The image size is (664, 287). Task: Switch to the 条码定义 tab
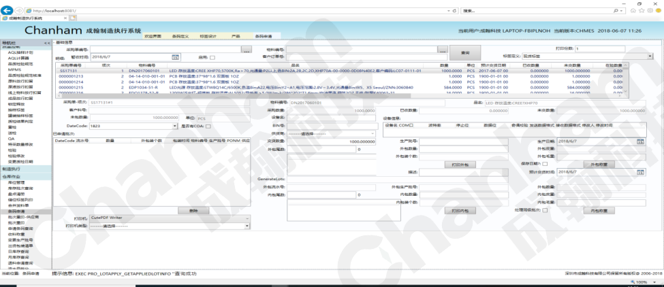(x=181, y=35)
